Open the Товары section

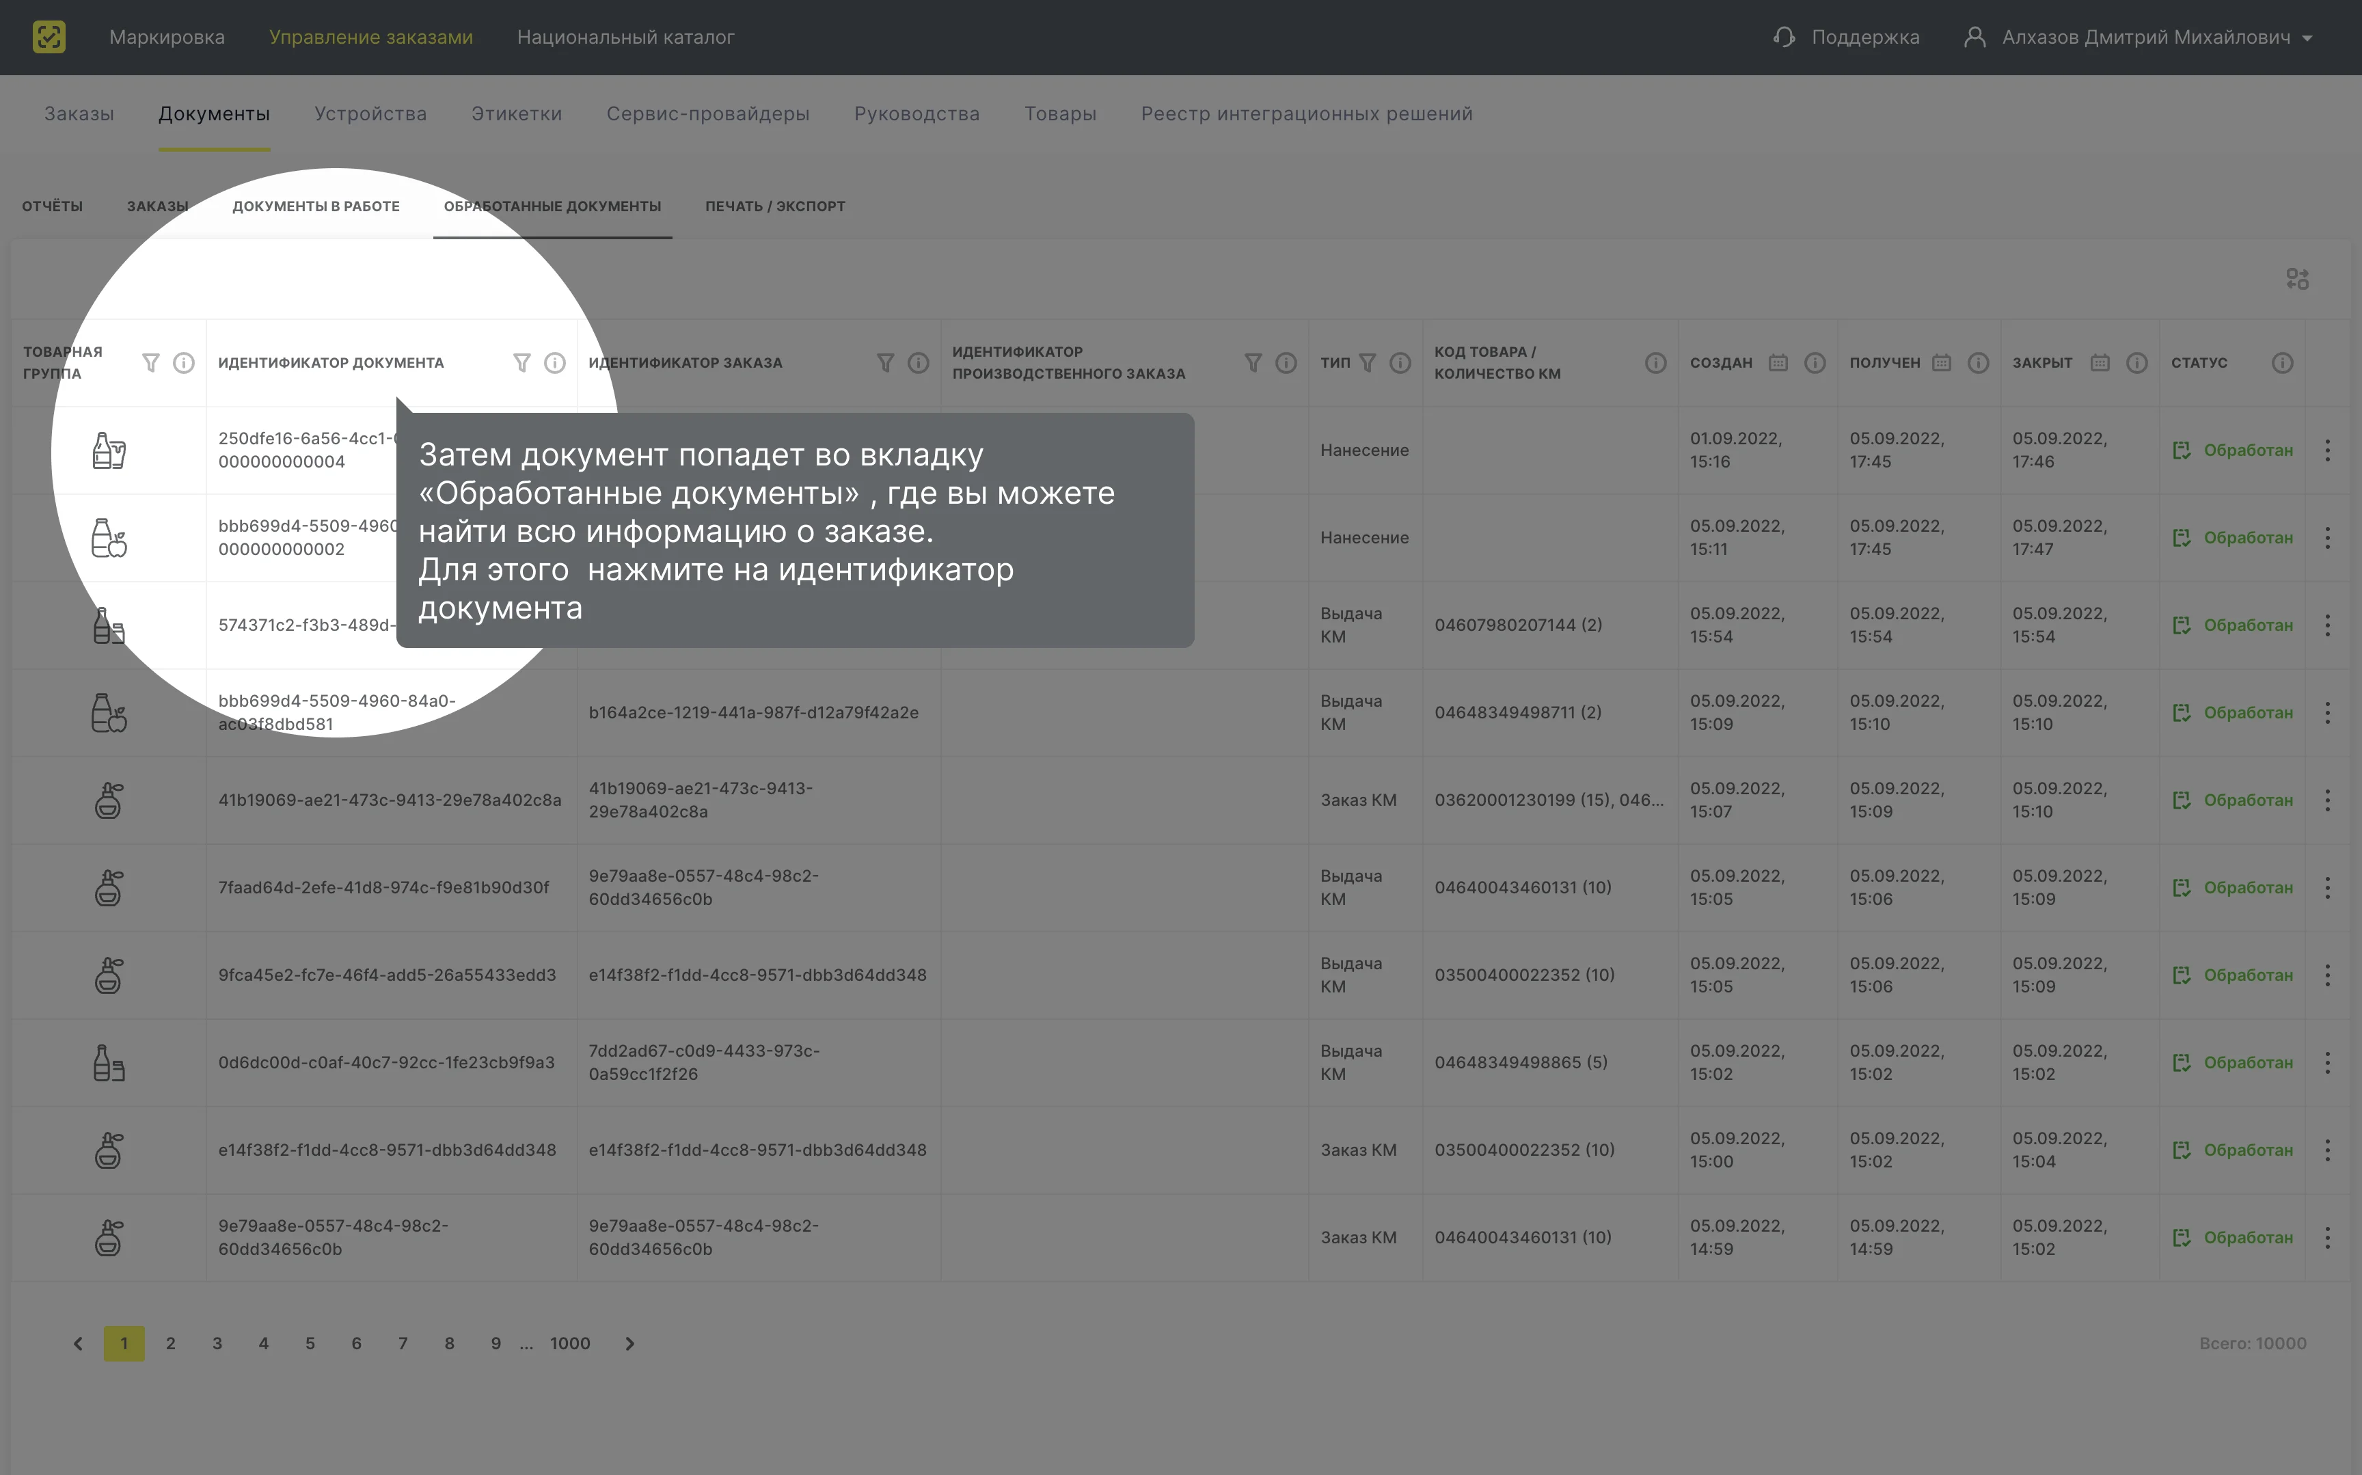click(1060, 114)
